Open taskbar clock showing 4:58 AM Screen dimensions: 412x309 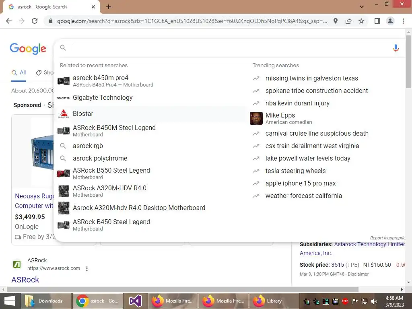[x=394, y=301]
